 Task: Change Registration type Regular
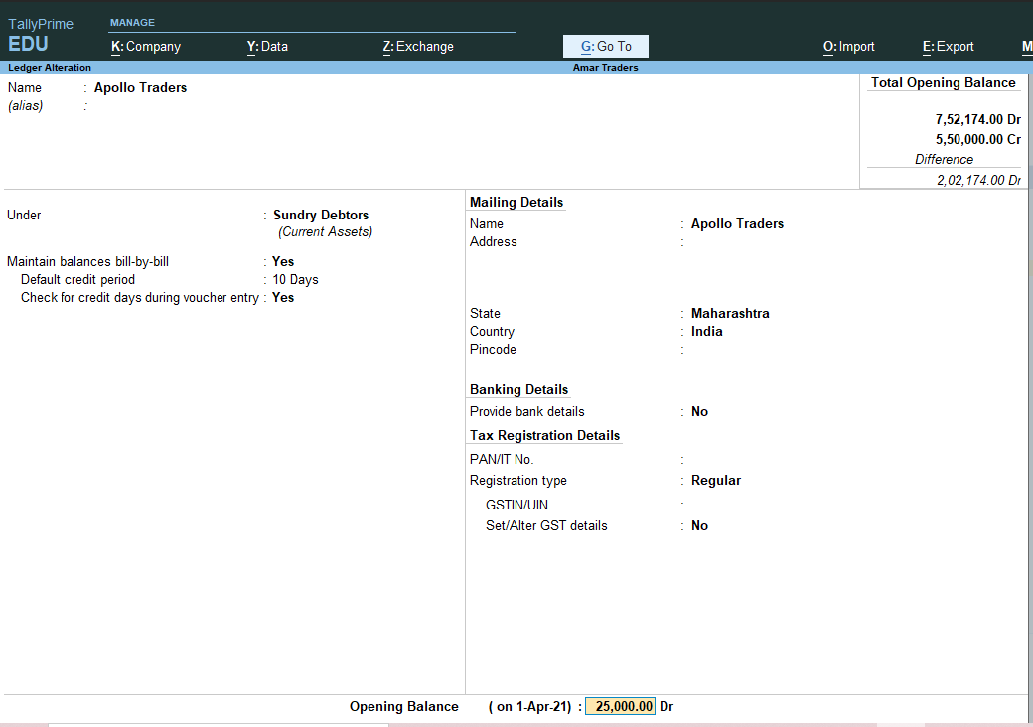point(715,480)
